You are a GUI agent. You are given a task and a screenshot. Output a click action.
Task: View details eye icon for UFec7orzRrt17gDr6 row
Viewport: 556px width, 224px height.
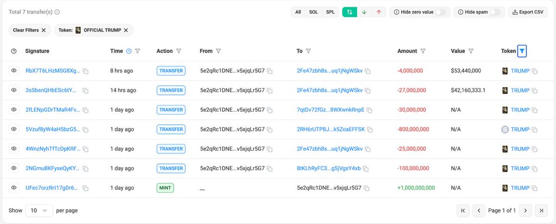point(14,188)
